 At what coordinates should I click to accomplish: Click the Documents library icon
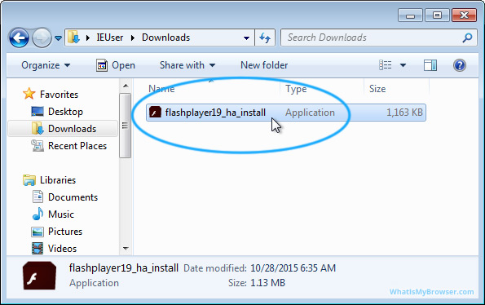pos(37,197)
